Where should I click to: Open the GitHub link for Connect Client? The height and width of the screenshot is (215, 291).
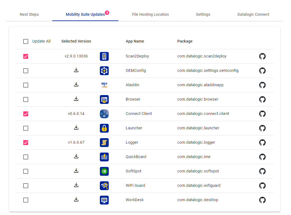pos(262,114)
